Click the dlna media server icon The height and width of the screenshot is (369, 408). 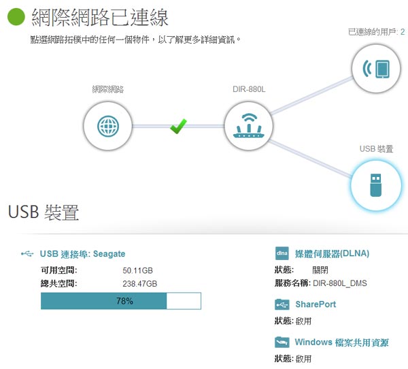[282, 253]
